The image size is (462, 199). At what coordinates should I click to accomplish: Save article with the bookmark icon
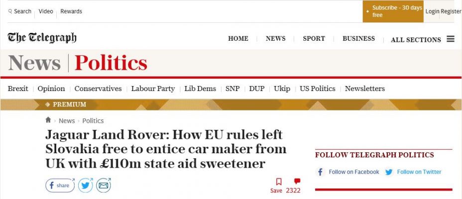coord(279,182)
